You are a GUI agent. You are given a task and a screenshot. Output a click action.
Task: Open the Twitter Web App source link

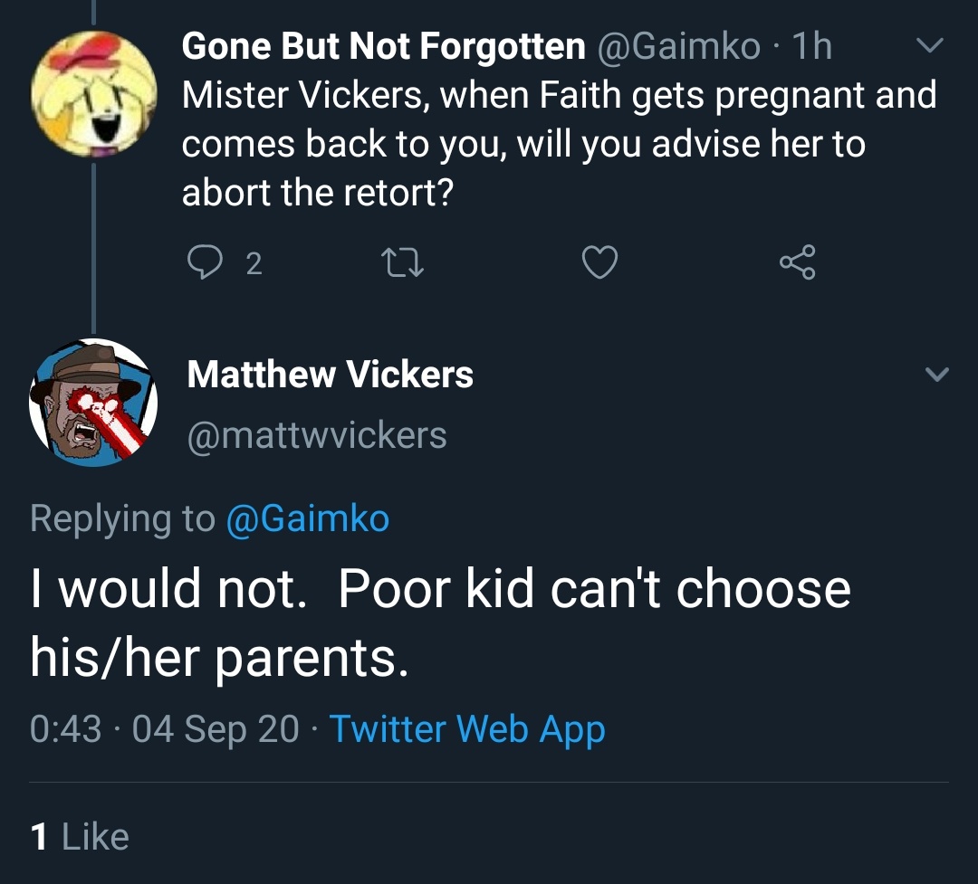tap(467, 728)
